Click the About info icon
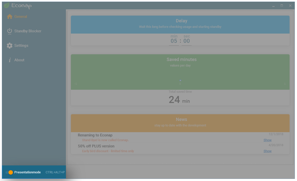Viewport: 297px width, 181px height. (x=10, y=60)
